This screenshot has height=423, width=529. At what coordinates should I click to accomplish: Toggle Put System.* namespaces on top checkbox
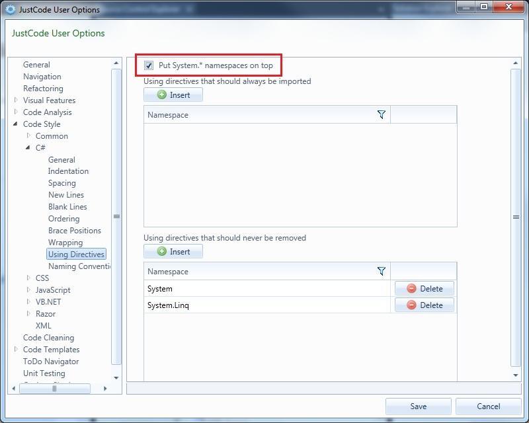tap(149, 65)
